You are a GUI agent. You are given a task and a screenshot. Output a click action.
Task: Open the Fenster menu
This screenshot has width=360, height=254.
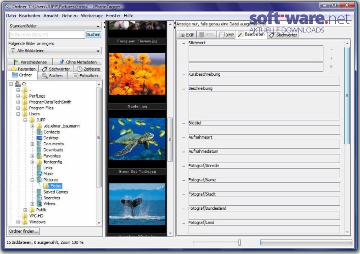click(x=113, y=16)
